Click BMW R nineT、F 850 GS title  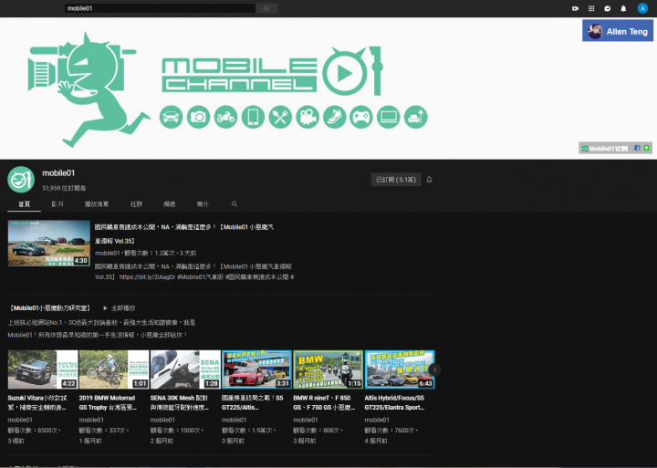pyautogui.click(x=324, y=402)
